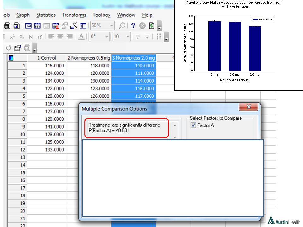Click the legend symbols grid icon

tap(159, 37)
